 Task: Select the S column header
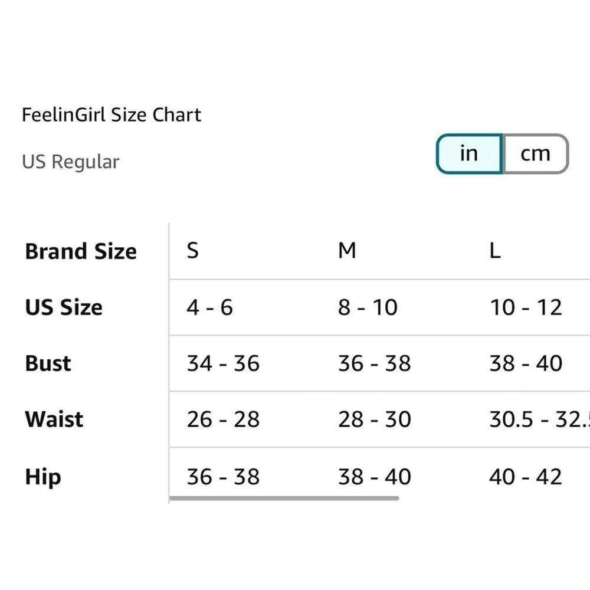click(x=192, y=251)
